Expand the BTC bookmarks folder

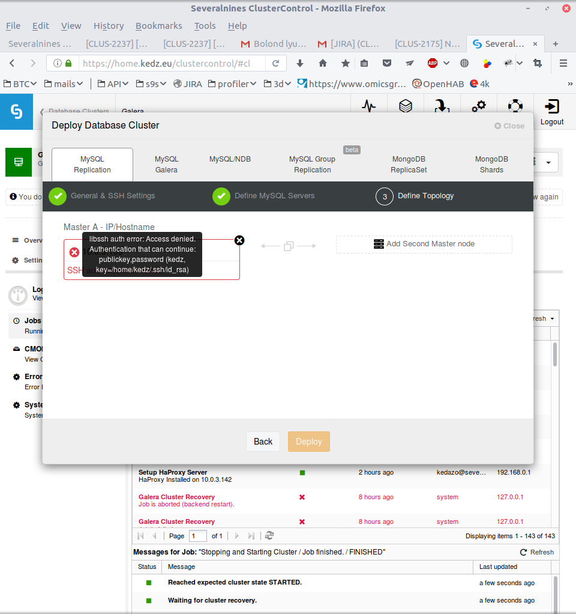(20, 84)
